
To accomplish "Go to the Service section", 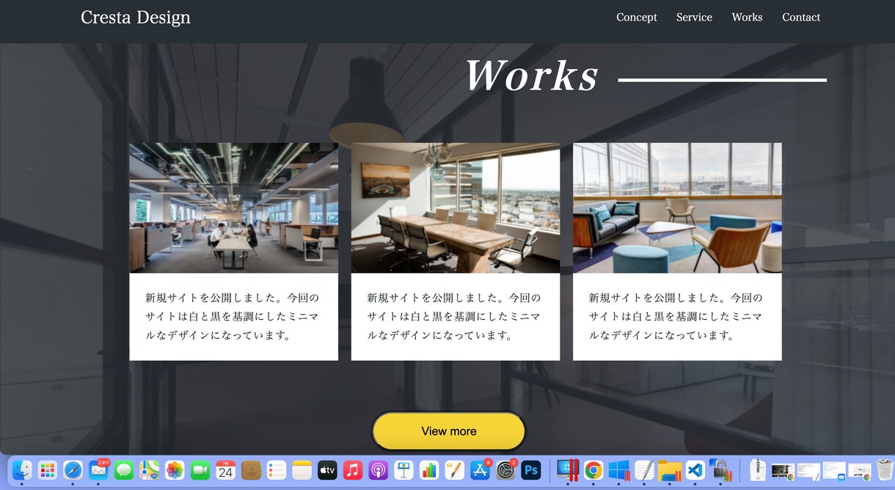I will [694, 17].
